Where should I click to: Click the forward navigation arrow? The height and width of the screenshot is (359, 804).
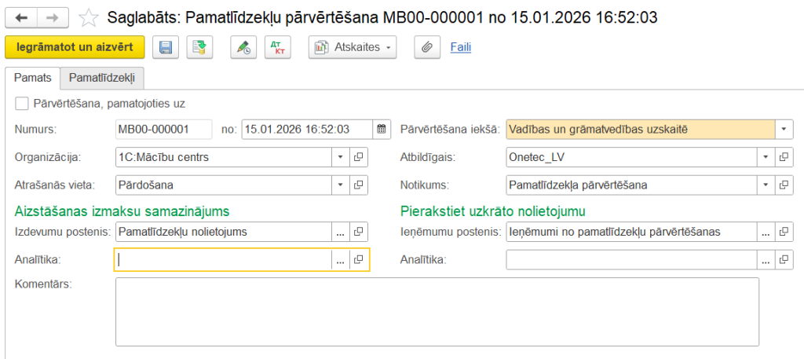[x=52, y=16]
